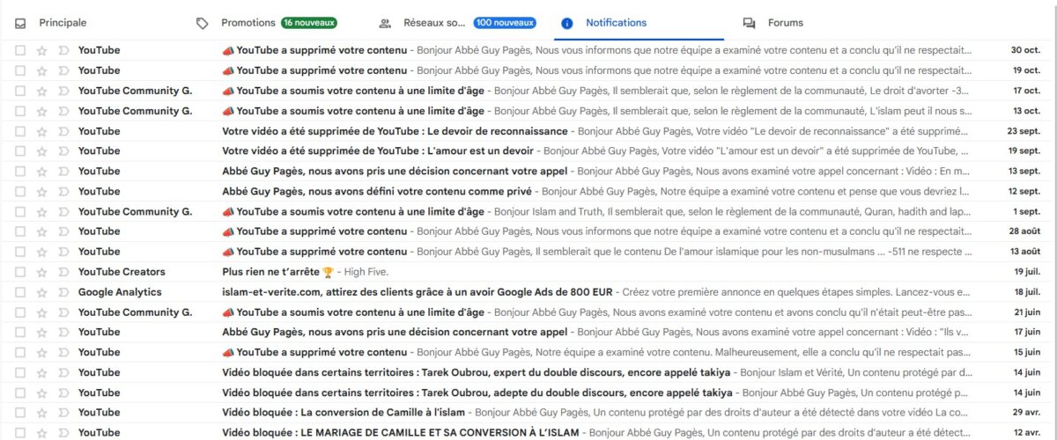Viewport: 1057px width, 440px height.
Task: Star the YouTube email dated 30 oct.
Action: (41, 50)
